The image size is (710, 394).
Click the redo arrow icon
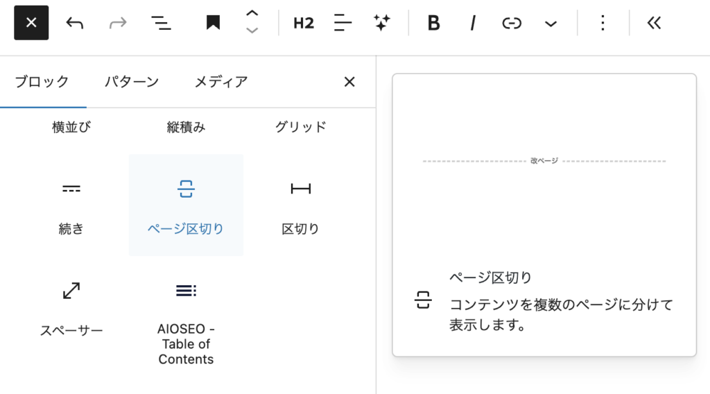pyautogui.click(x=118, y=23)
